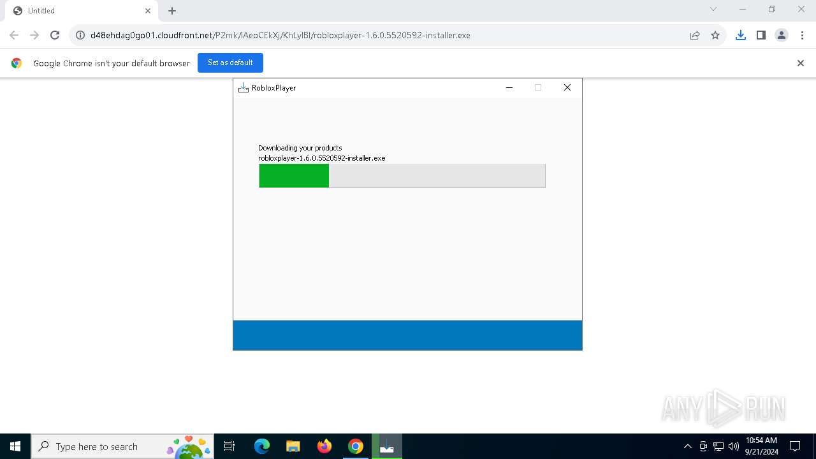
Task: Click the taskbar search box
Action: tap(122, 446)
